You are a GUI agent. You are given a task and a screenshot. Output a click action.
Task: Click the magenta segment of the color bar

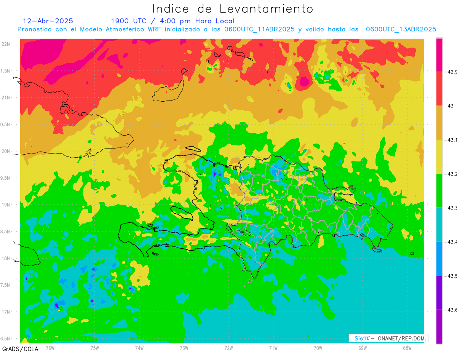[x=439, y=54]
